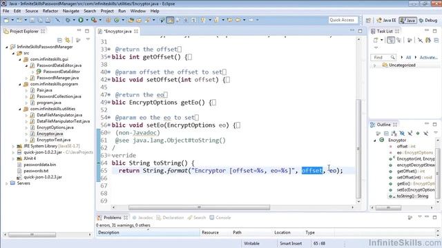Toggle Hide Static Members in Outline
The height and width of the screenshot is (248, 442).
point(410,133)
